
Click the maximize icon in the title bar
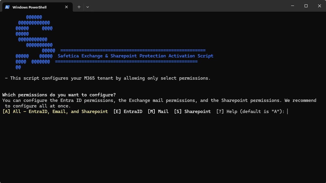pyautogui.click(x=306, y=6)
